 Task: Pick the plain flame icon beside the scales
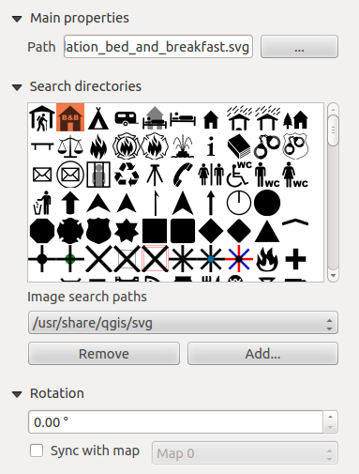tap(98, 146)
